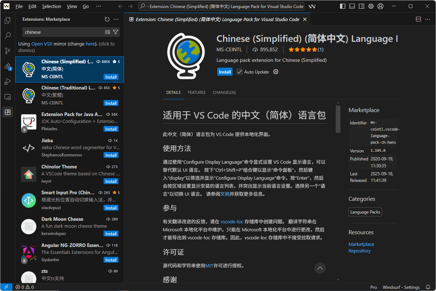Open the Selection menu
The height and width of the screenshot is (291, 436).
point(52,6)
